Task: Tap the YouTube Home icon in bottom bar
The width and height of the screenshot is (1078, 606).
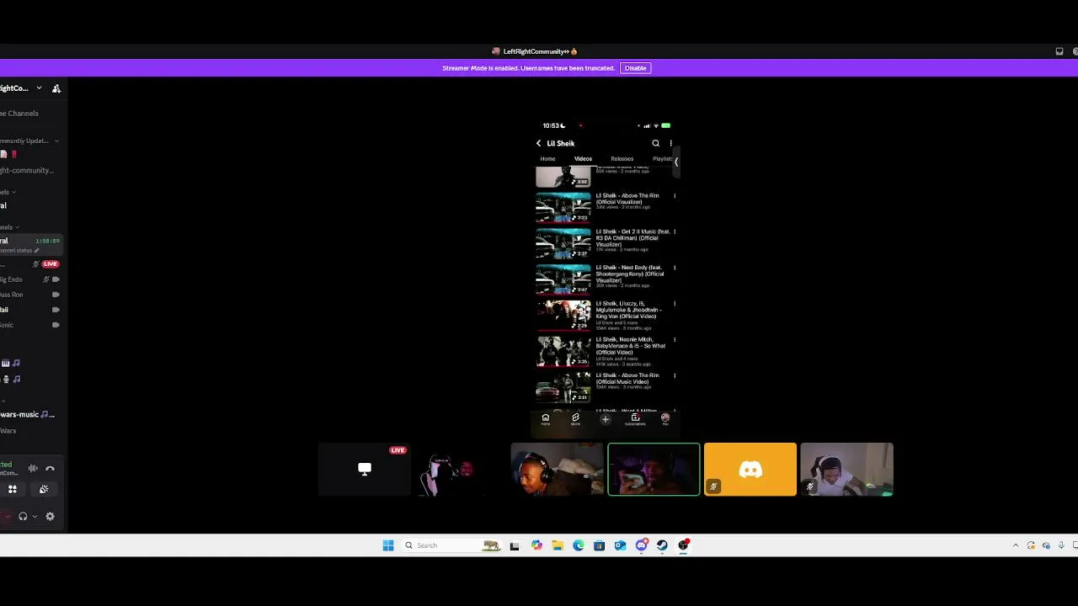Action: [545, 419]
